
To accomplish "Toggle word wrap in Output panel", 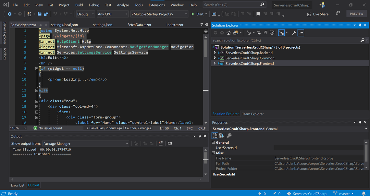I will [170, 143].
